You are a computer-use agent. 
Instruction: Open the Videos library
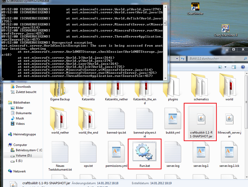pos(18,124)
